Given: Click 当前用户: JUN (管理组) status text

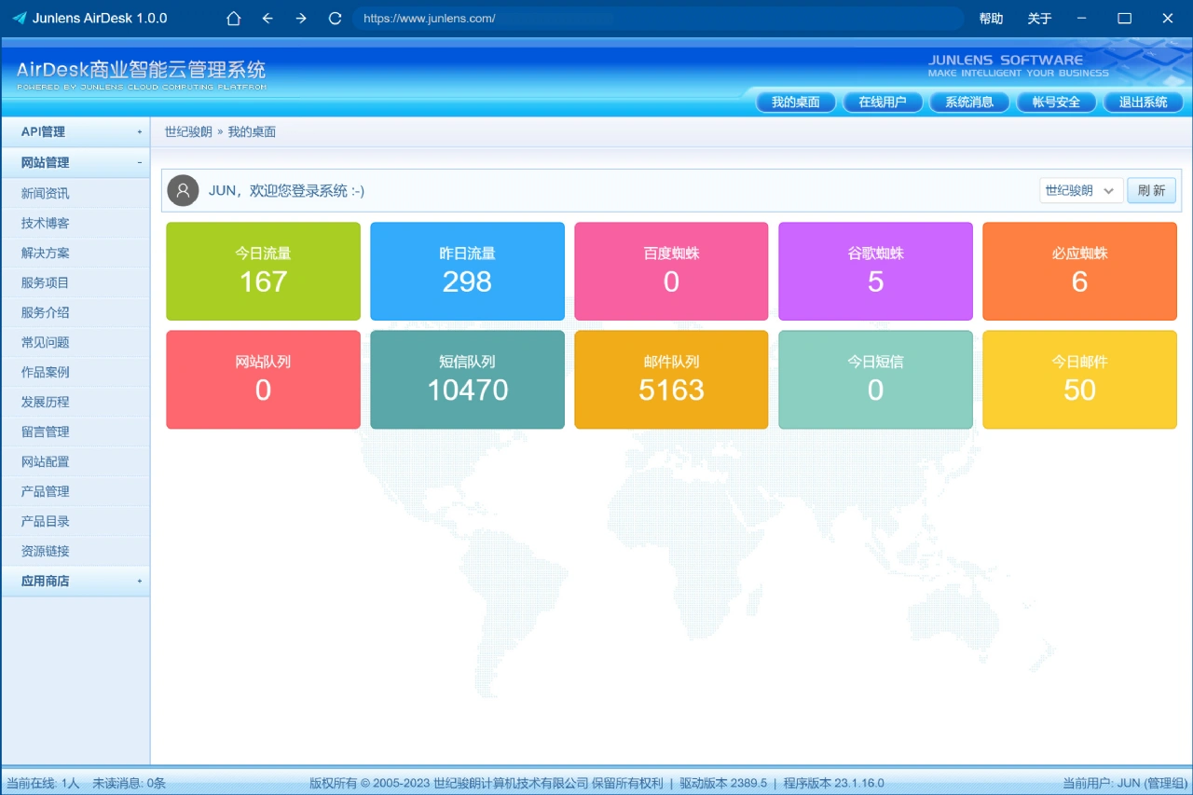Looking at the screenshot, I should pyautogui.click(x=1125, y=783).
